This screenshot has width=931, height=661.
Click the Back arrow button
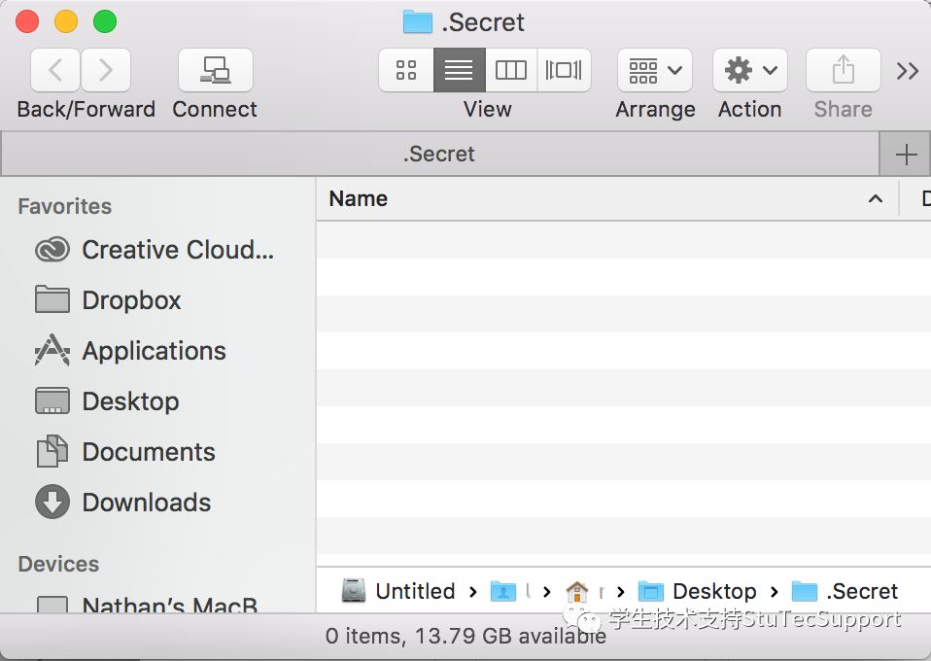(x=56, y=70)
